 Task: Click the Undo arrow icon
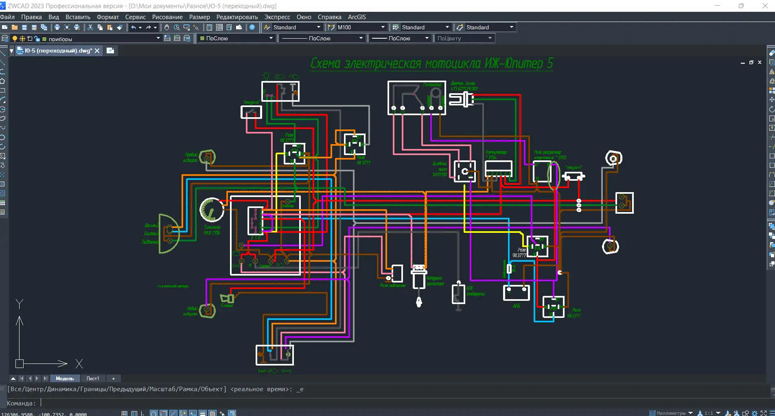(134, 27)
